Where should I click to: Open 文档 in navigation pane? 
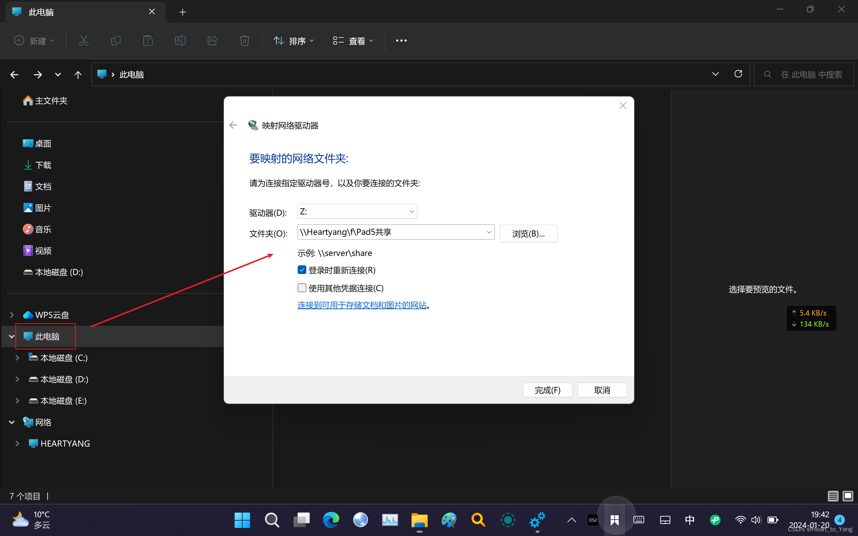point(37,187)
